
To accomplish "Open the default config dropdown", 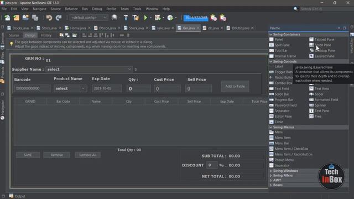I will point(88,18).
